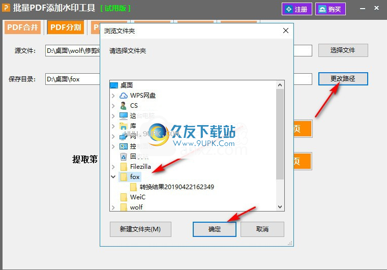Select the wolf folder name

point(136,207)
